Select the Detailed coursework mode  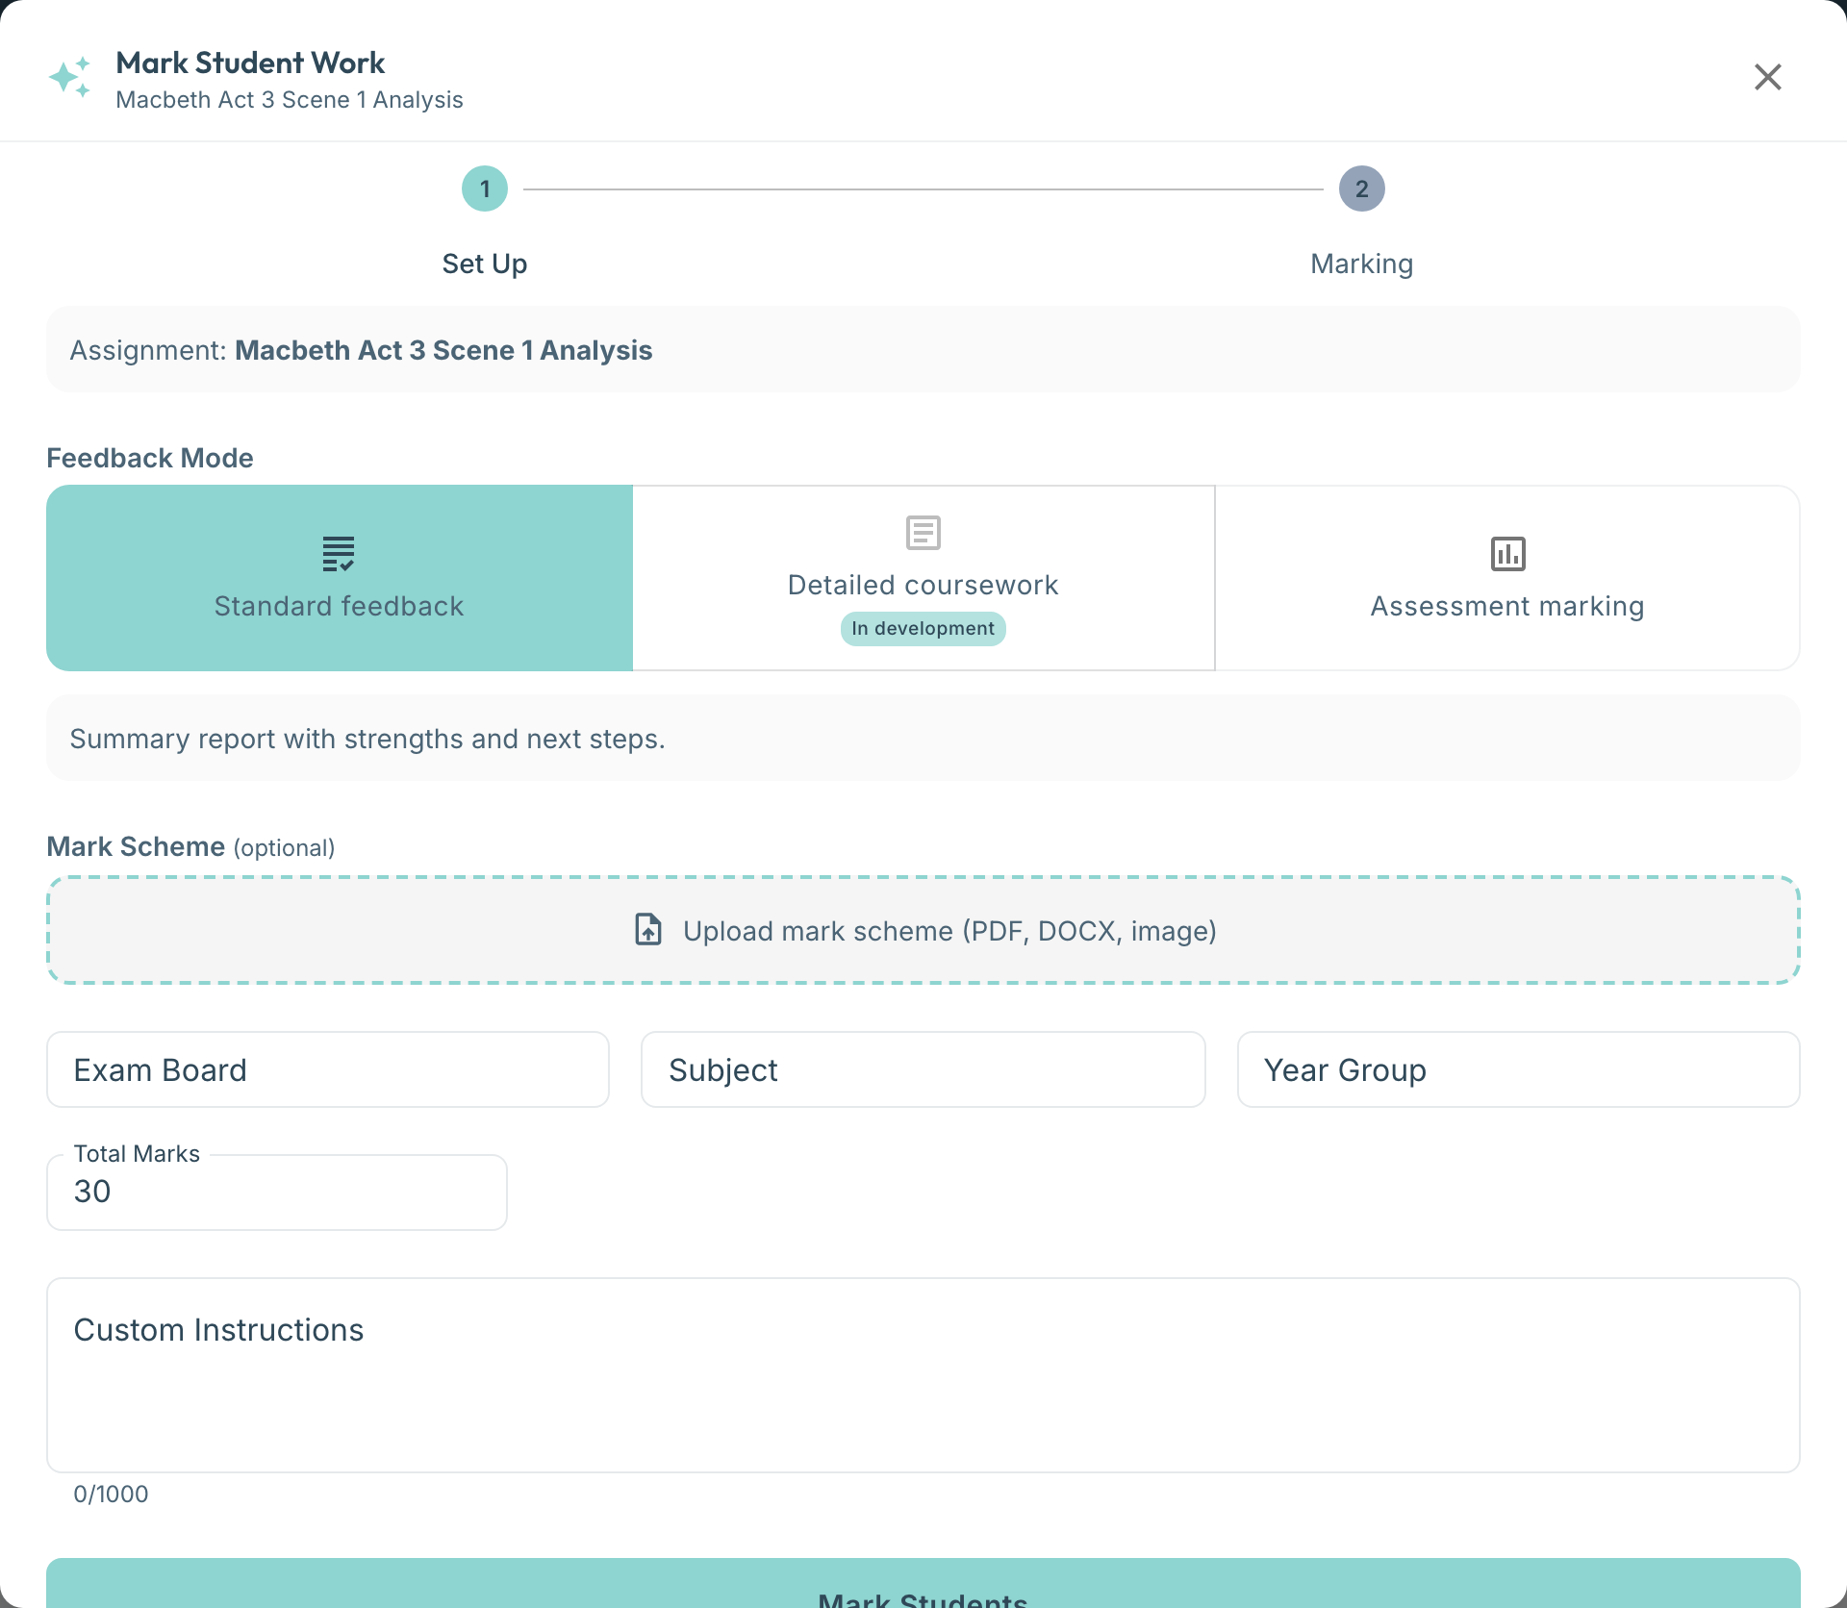click(923, 578)
